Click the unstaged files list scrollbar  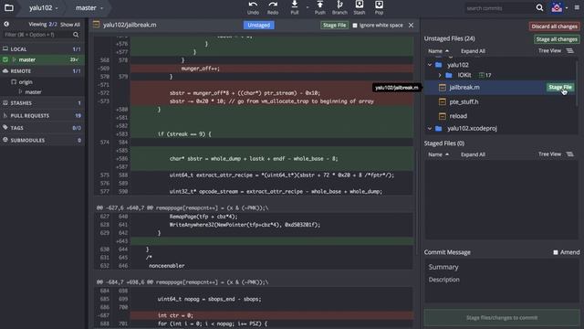pos(578,84)
